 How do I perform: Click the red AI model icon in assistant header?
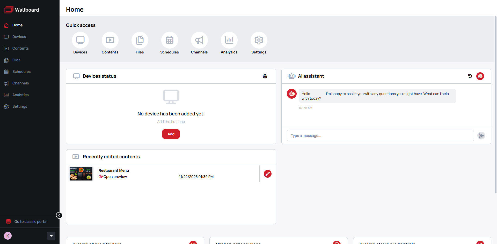tap(480, 76)
